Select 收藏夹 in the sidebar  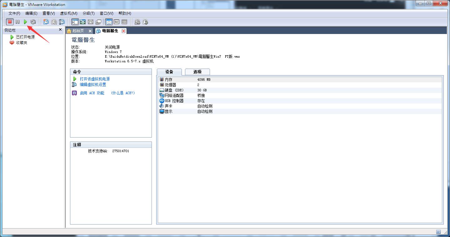tap(22, 43)
